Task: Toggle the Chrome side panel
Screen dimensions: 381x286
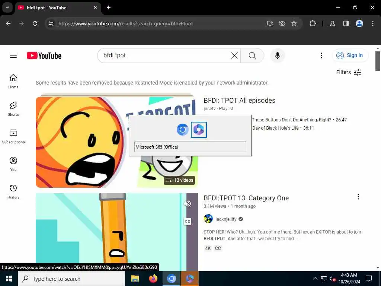Action: pyautogui.click(x=346, y=23)
